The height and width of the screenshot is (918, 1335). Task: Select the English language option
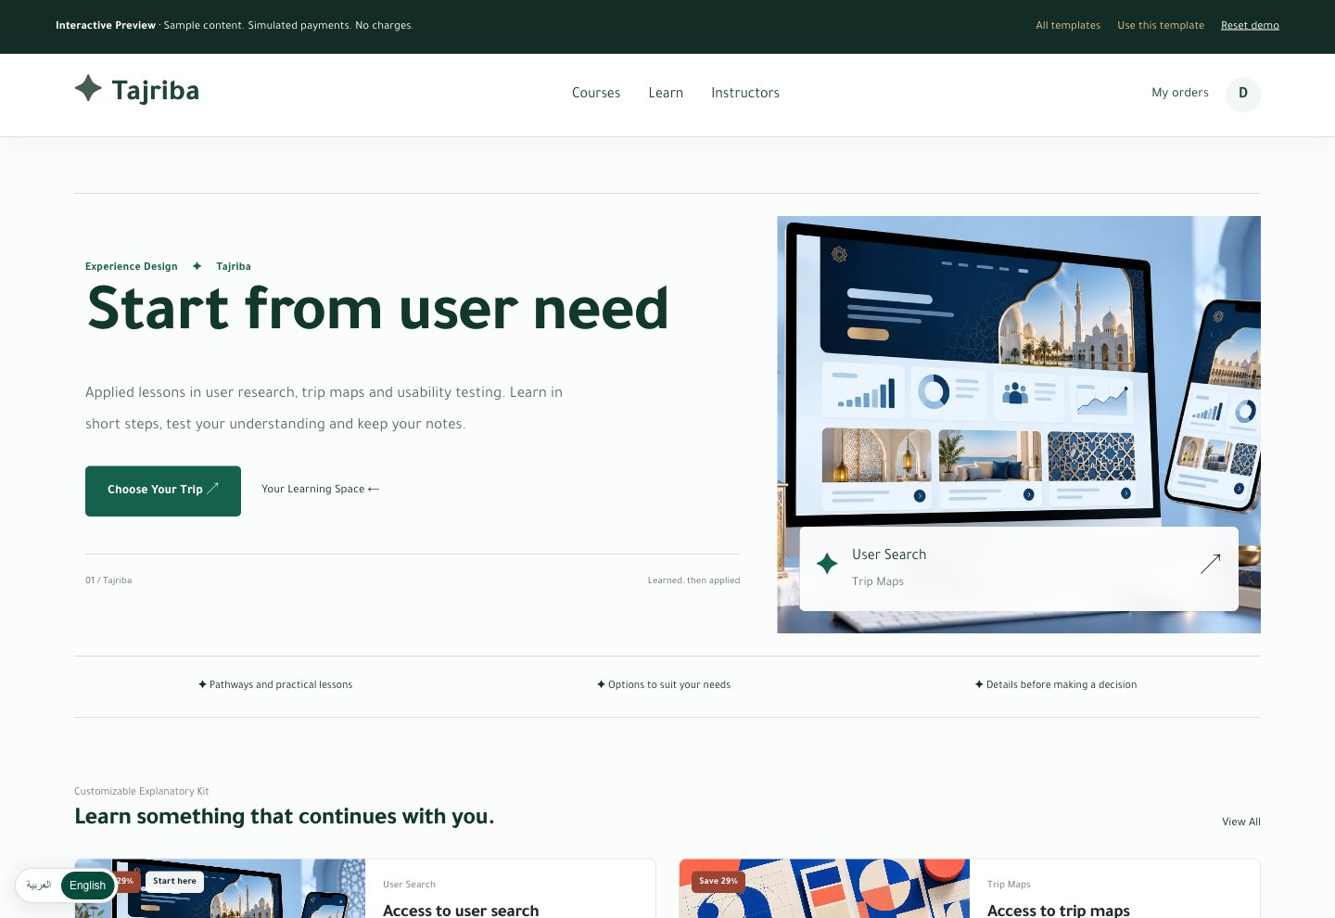(x=87, y=886)
